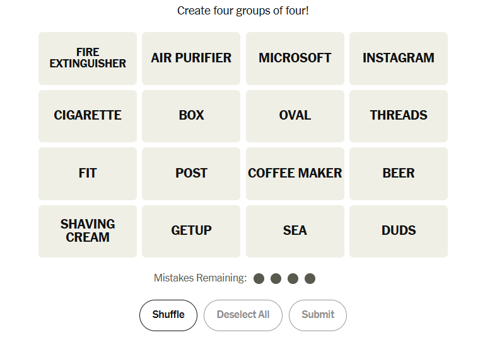
Task: Select the CIGARETTE tile
Action: [x=88, y=116]
